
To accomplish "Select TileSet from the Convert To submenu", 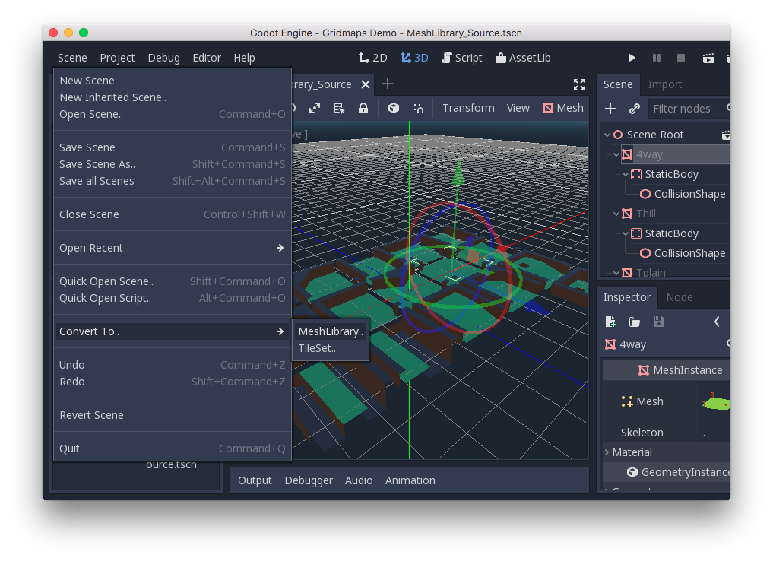I will pos(318,348).
